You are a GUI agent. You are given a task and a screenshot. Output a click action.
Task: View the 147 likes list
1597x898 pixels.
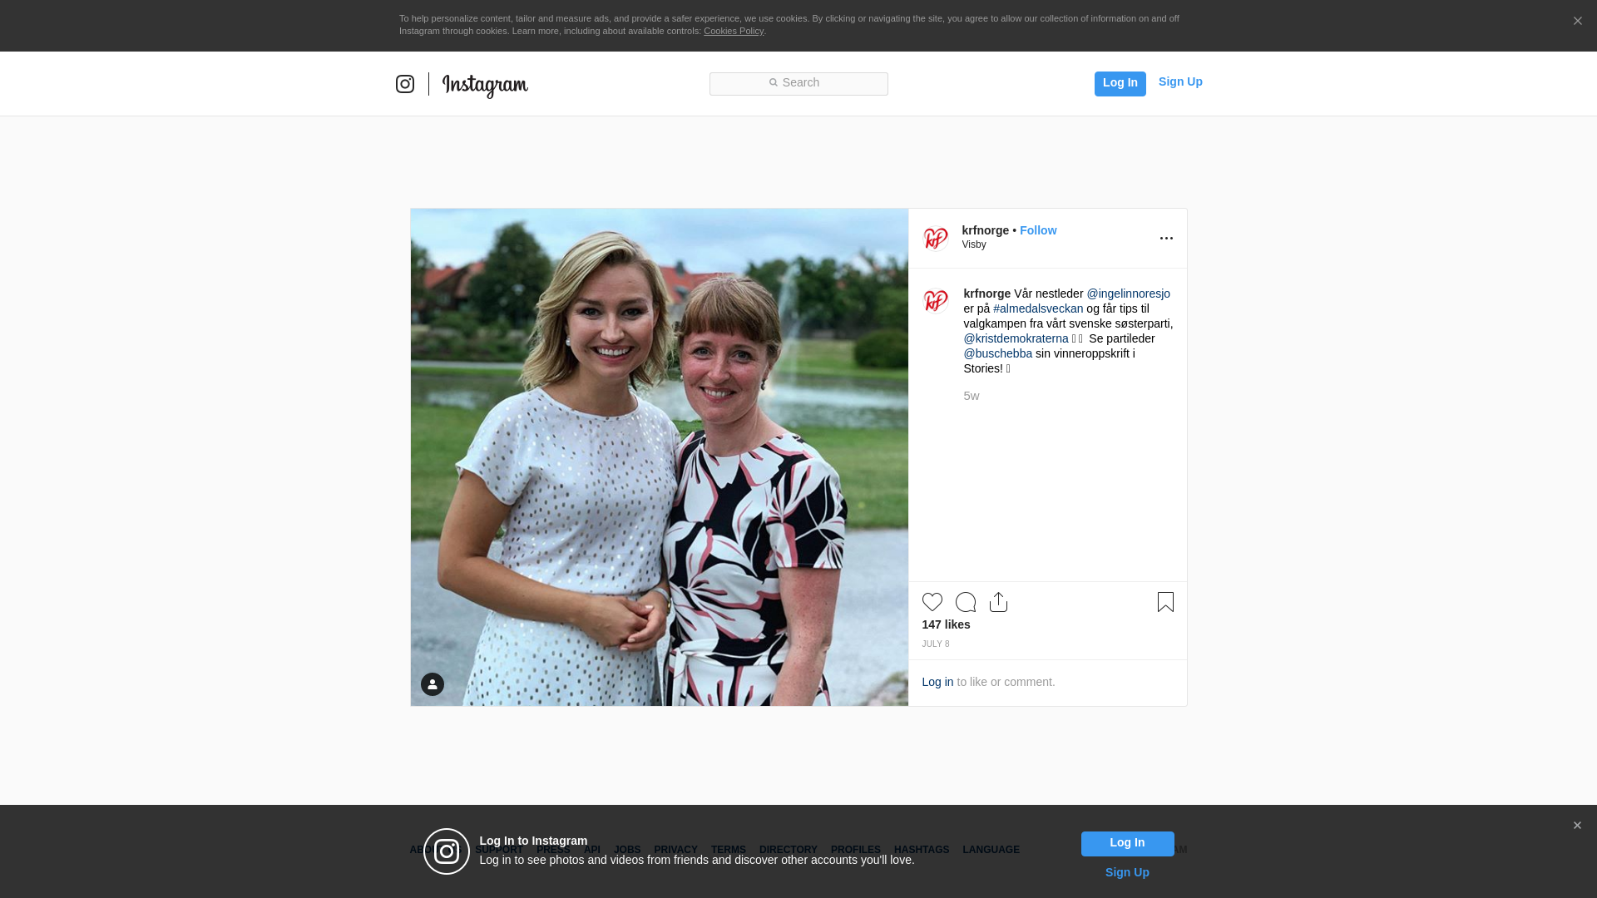pos(946,624)
